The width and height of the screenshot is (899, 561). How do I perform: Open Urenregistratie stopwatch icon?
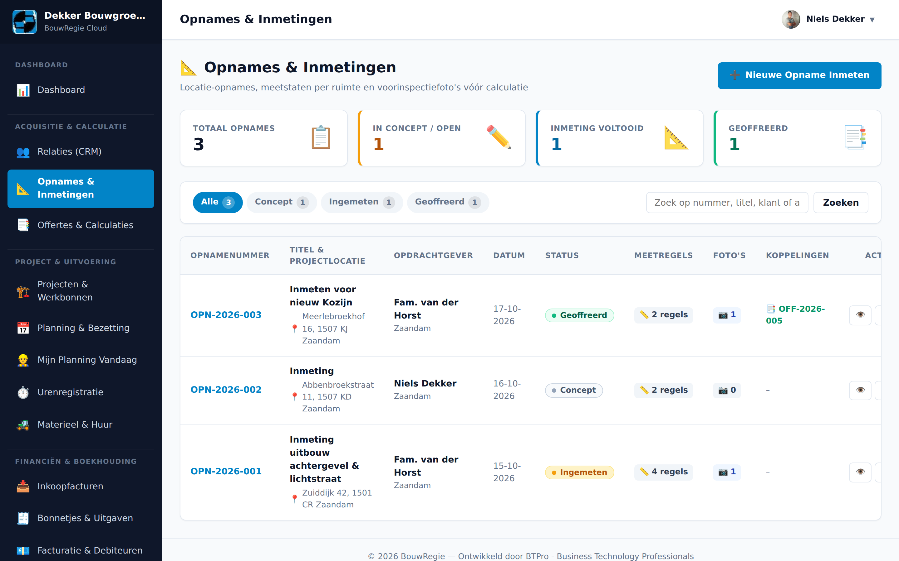pyautogui.click(x=23, y=392)
